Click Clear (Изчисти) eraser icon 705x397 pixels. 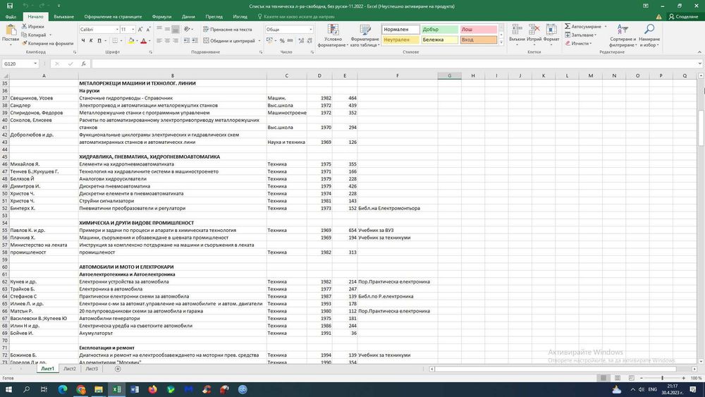coord(568,44)
